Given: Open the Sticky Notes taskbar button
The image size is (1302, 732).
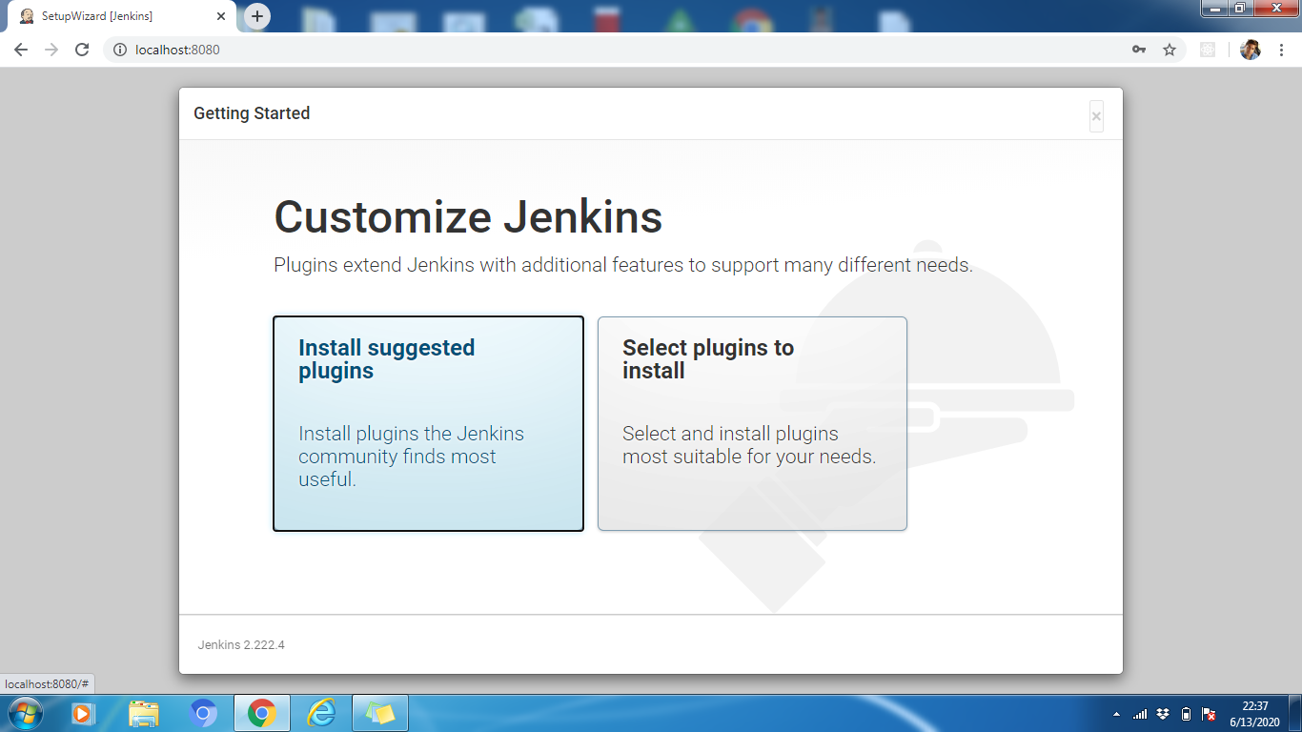Looking at the screenshot, I should 380,713.
